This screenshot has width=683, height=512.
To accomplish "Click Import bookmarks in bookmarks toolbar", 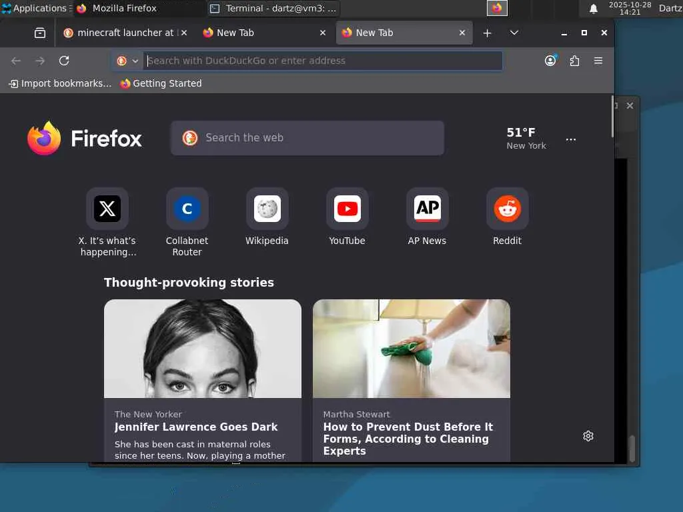I will (x=60, y=83).
